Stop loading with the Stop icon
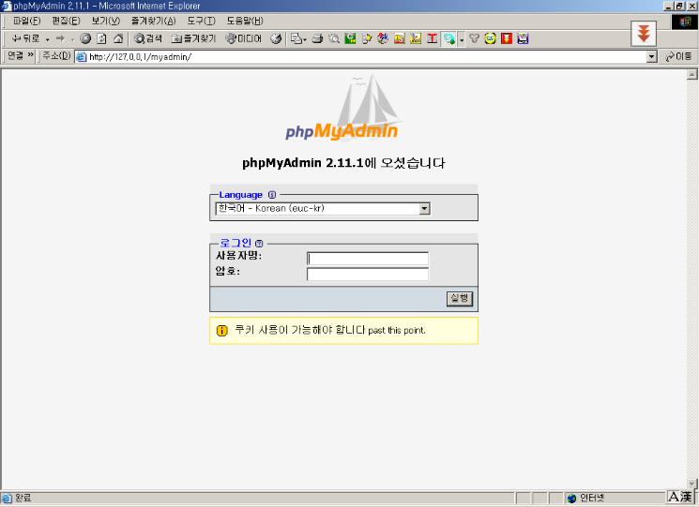 [x=85, y=38]
